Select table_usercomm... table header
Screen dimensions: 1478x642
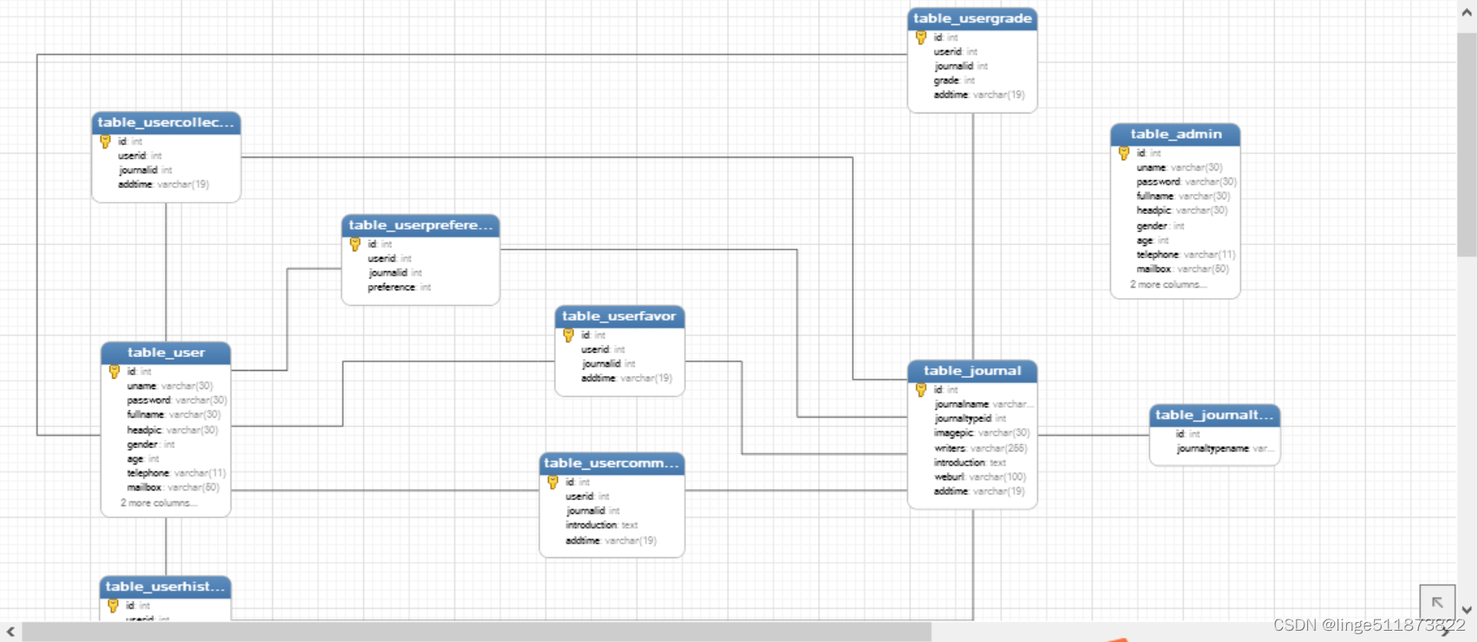pos(611,464)
